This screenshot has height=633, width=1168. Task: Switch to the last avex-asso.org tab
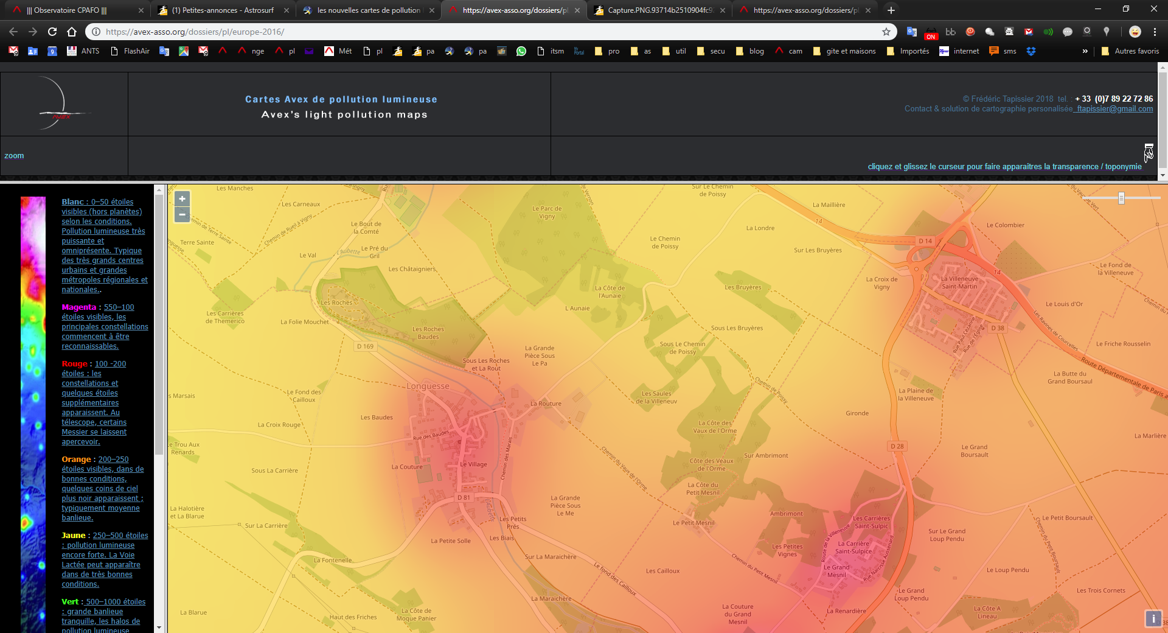point(805,10)
